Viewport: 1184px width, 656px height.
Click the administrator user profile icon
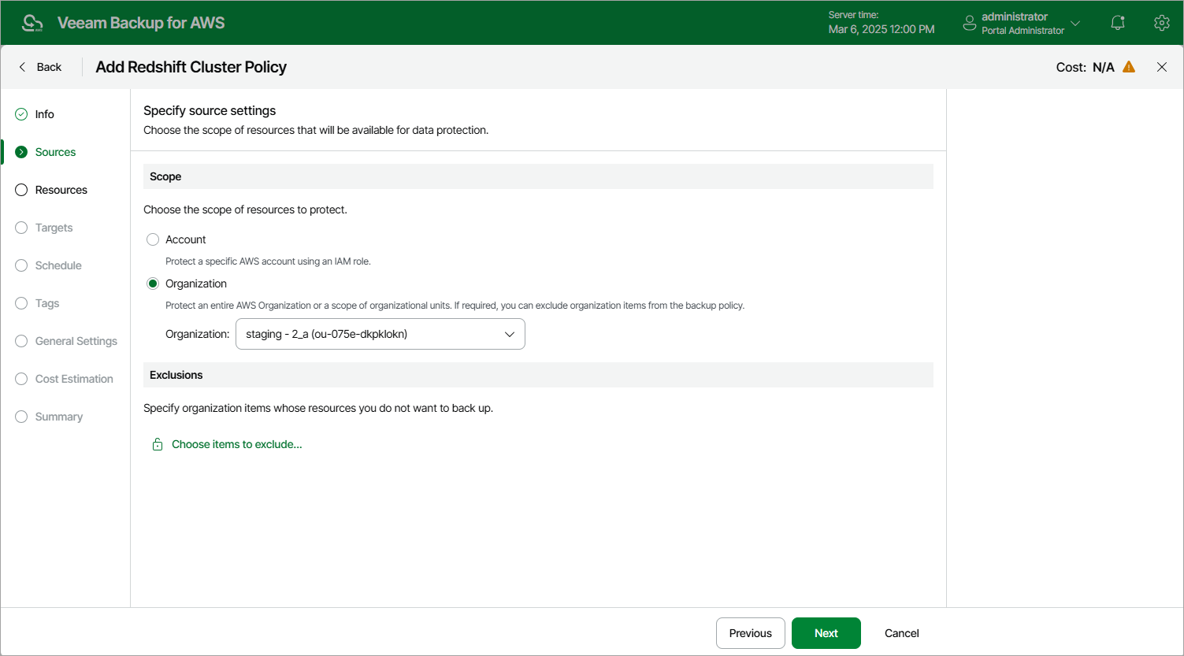[x=970, y=23]
